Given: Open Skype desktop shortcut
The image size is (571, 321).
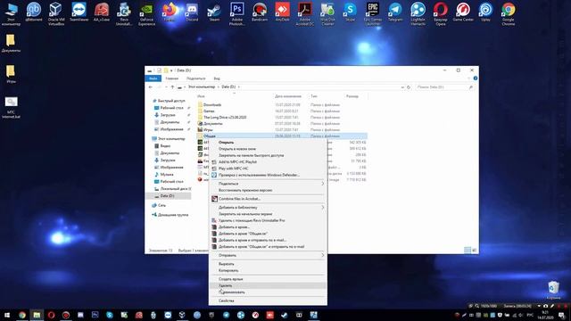Looking at the screenshot, I should pos(350,12).
